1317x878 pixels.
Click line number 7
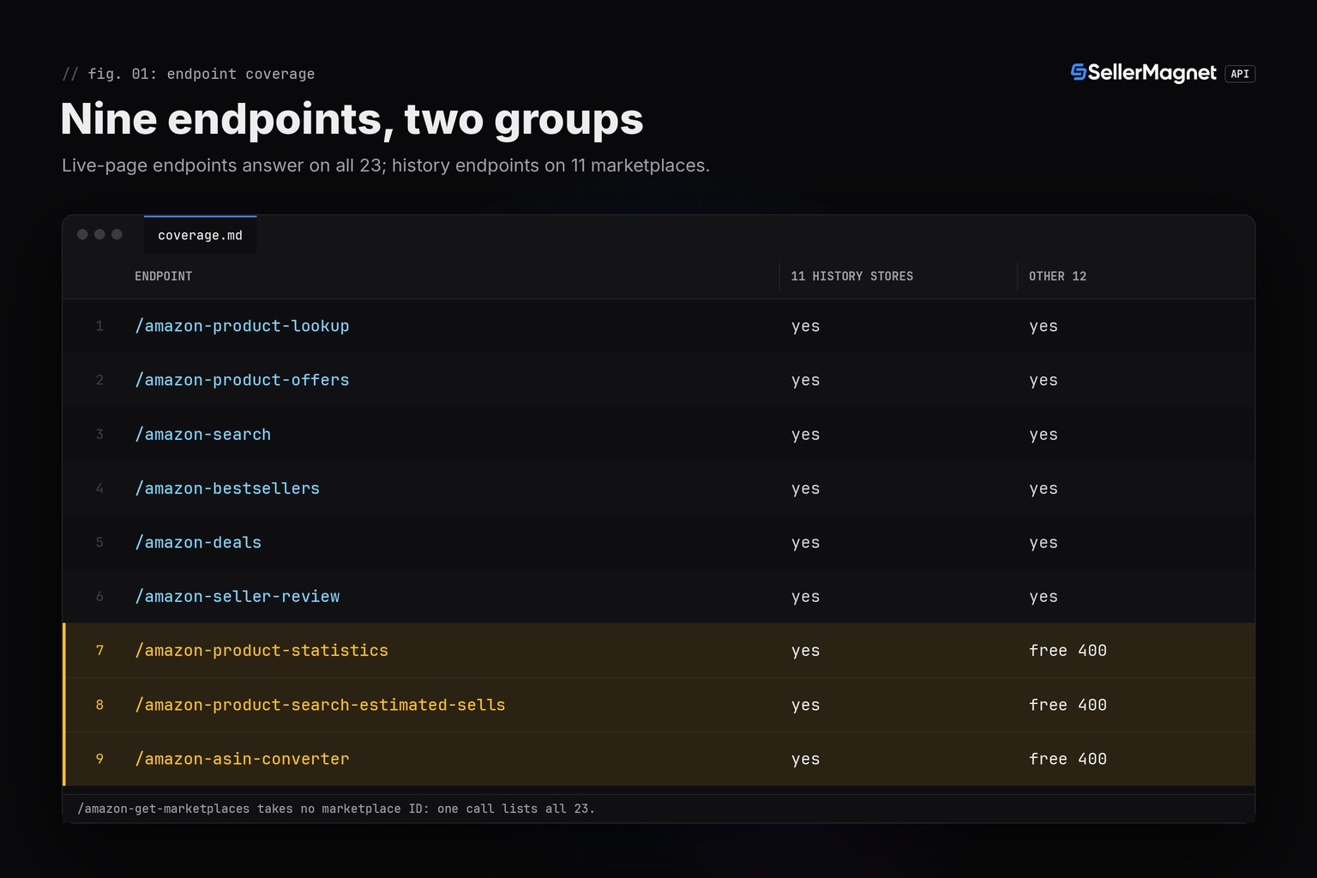(x=99, y=651)
